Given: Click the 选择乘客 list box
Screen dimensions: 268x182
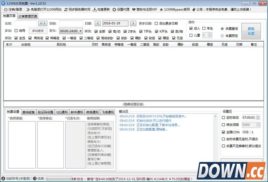Looking at the screenshot, I should coord(22,145).
